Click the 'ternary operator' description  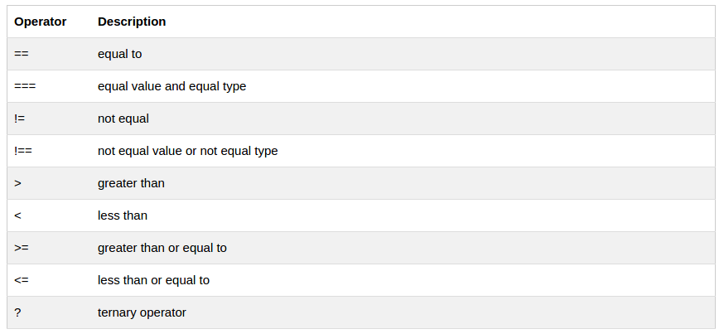(142, 312)
